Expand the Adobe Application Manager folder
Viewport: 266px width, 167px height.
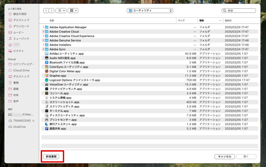(43, 27)
